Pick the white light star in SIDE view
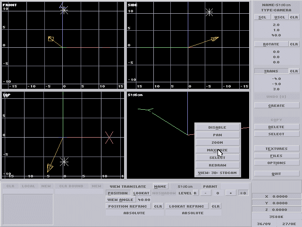 pyautogui.click(x=209, y=12)
